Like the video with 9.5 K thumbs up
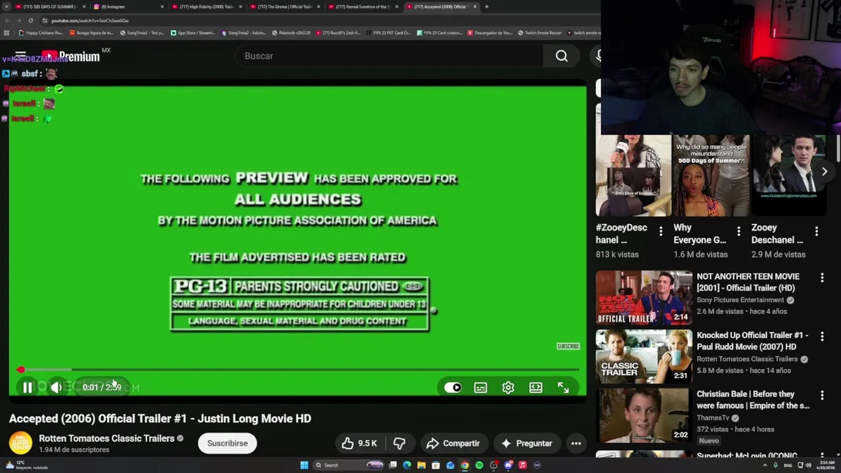The height and width of the screenshot is (473, 841). click(x=359, y=443)
